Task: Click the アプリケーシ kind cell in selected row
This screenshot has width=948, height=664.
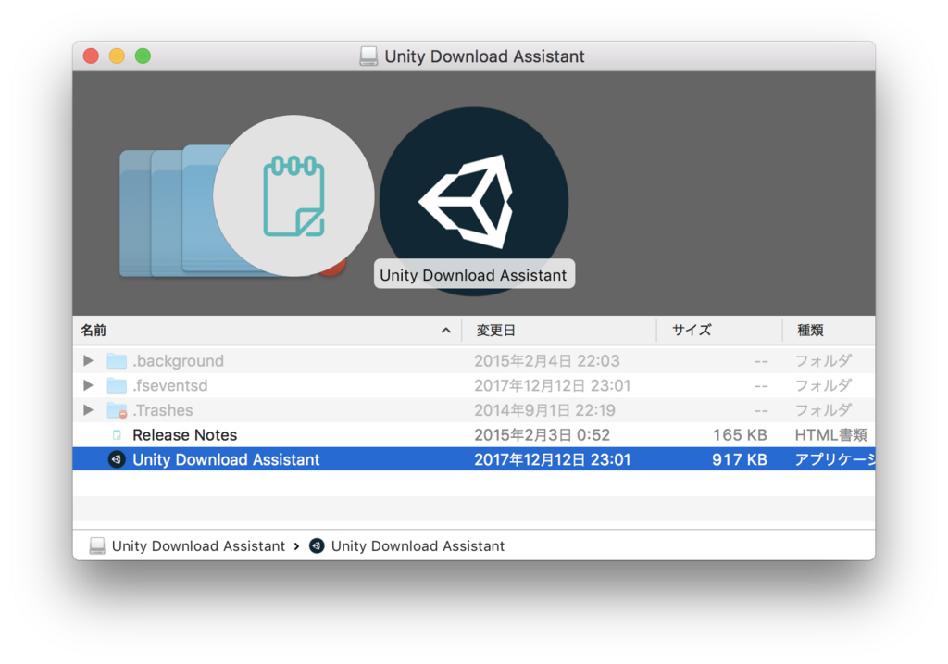Action: (x=834, y=459)
